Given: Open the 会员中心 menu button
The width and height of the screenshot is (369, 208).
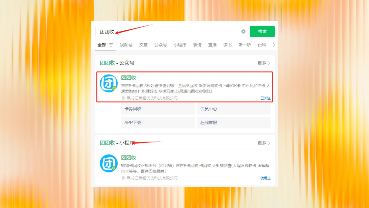Looking at the screenshot, I should pos(234,109).
